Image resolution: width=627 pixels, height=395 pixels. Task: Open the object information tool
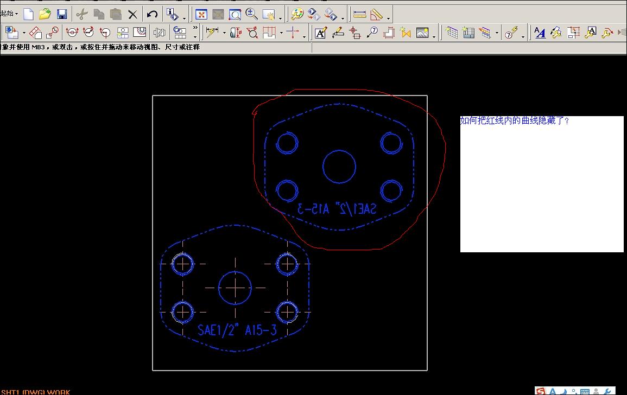172,15
